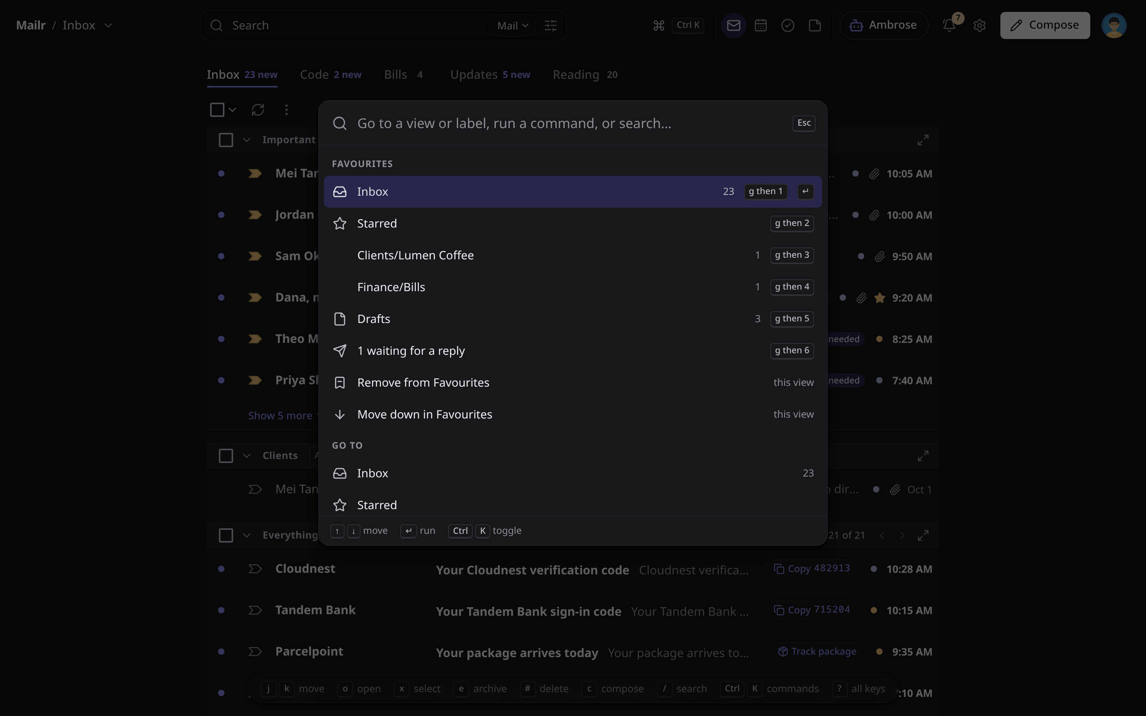The height and width of the screenshot is (716, 1146).
Task: Open the Ambrose assistant button
Action: (x=884, y=25)
